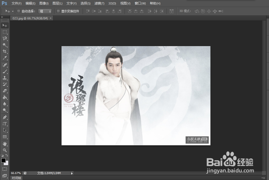Enable the 自动选择 checkbox

click(x=19, y=11)
